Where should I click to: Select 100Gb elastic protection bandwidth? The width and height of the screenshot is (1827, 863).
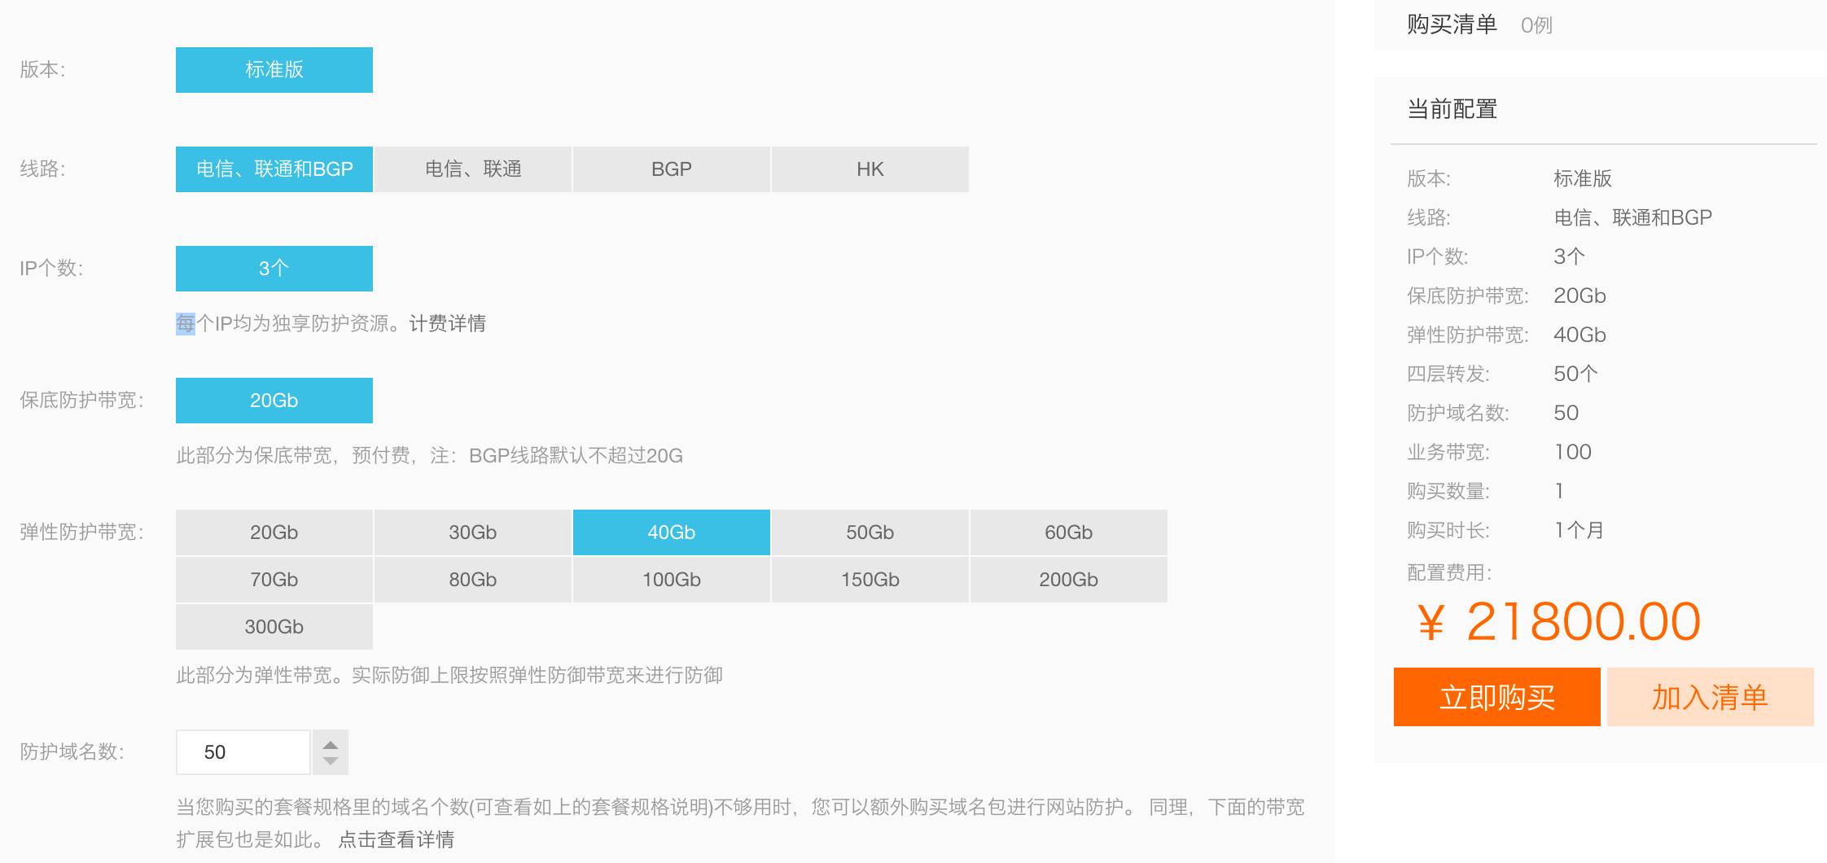(671, 580)
